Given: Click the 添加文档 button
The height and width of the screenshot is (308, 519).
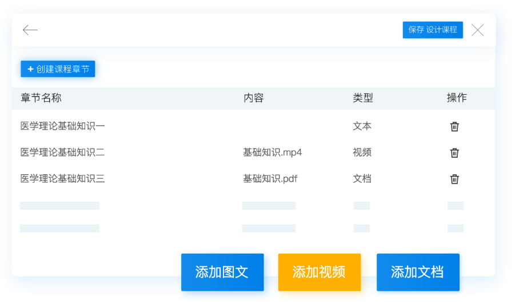Looking at the screenshot, I should tap(417, 272).
